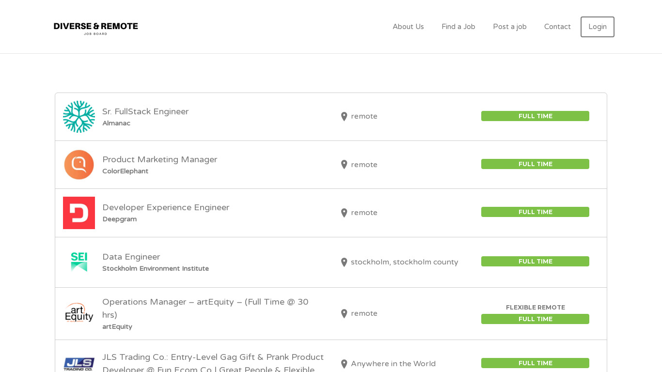Click the Almanac snowflake logo
The image size is (662, 372).
[x=79, y=117]
